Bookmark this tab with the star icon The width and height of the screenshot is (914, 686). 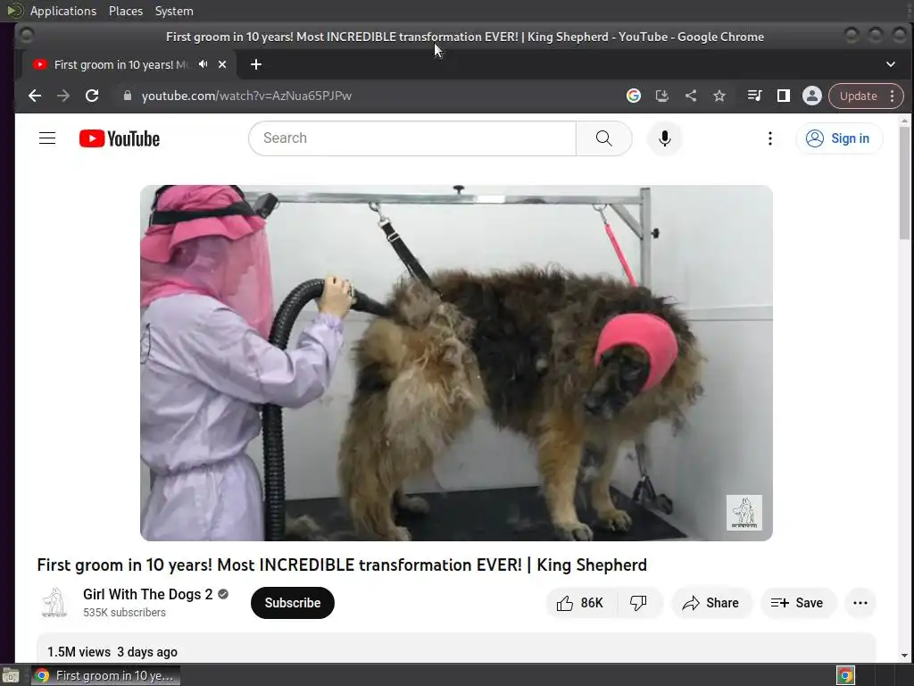(719, 96)
